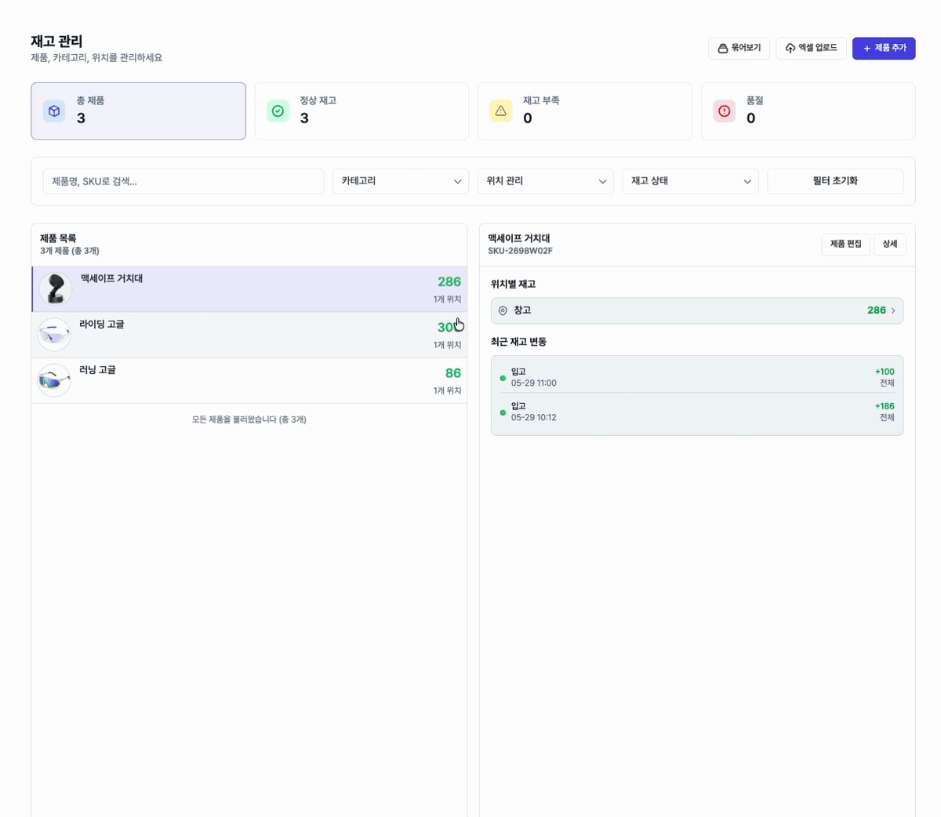
Task: Click the 상세 button
Action: tap(889, 244)
